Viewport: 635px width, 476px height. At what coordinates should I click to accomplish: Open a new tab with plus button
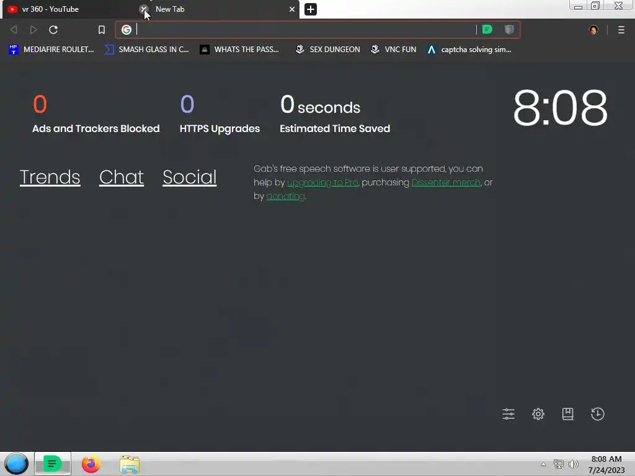[311, 9]
